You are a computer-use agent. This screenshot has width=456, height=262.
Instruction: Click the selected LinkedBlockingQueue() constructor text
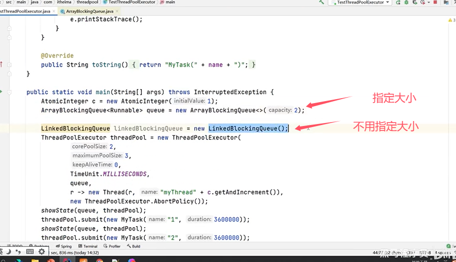(x=248, y=129)
